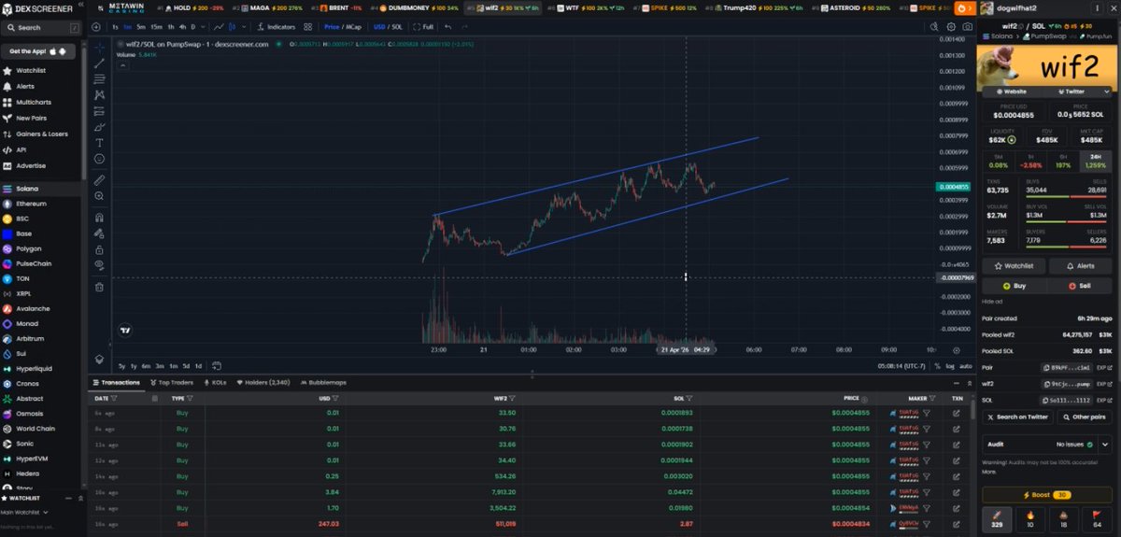Open chart settings gear in top toolbar
The image size is (1121, 537).
(951, 27)
